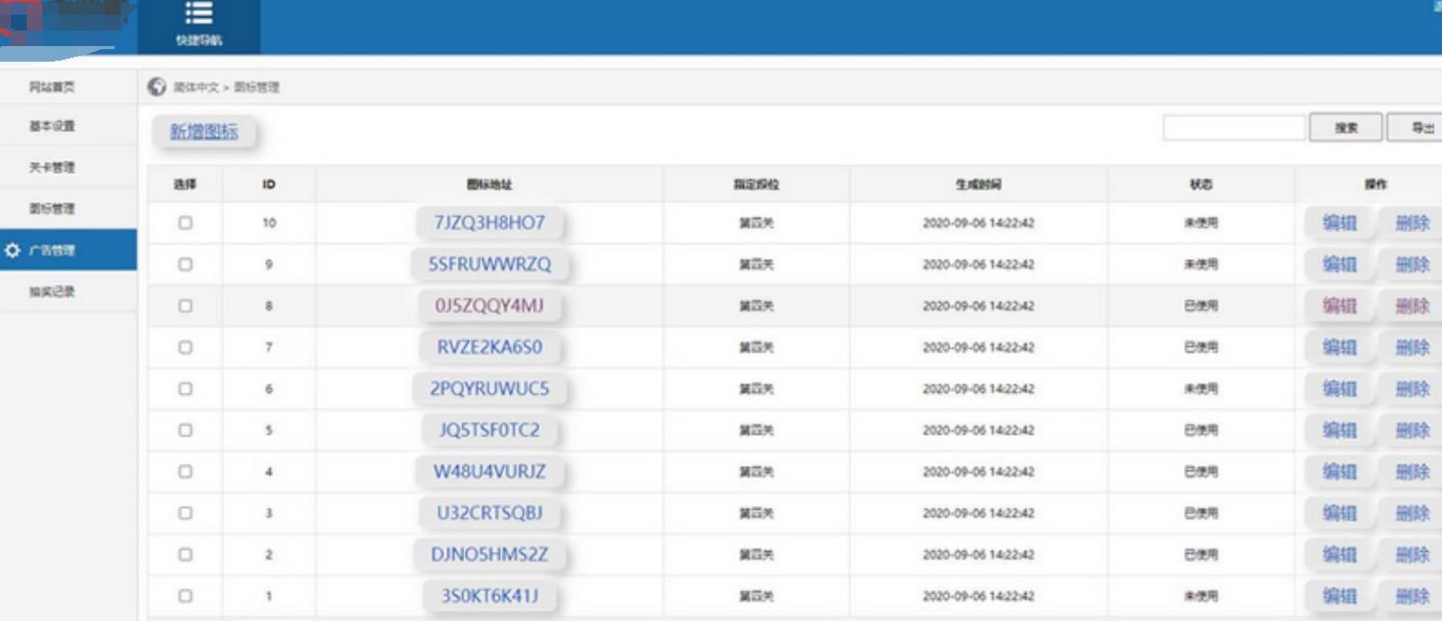Click 编辑 for row U32CRTSQBJ
Screen dimensions: 1442x621
1340,513
